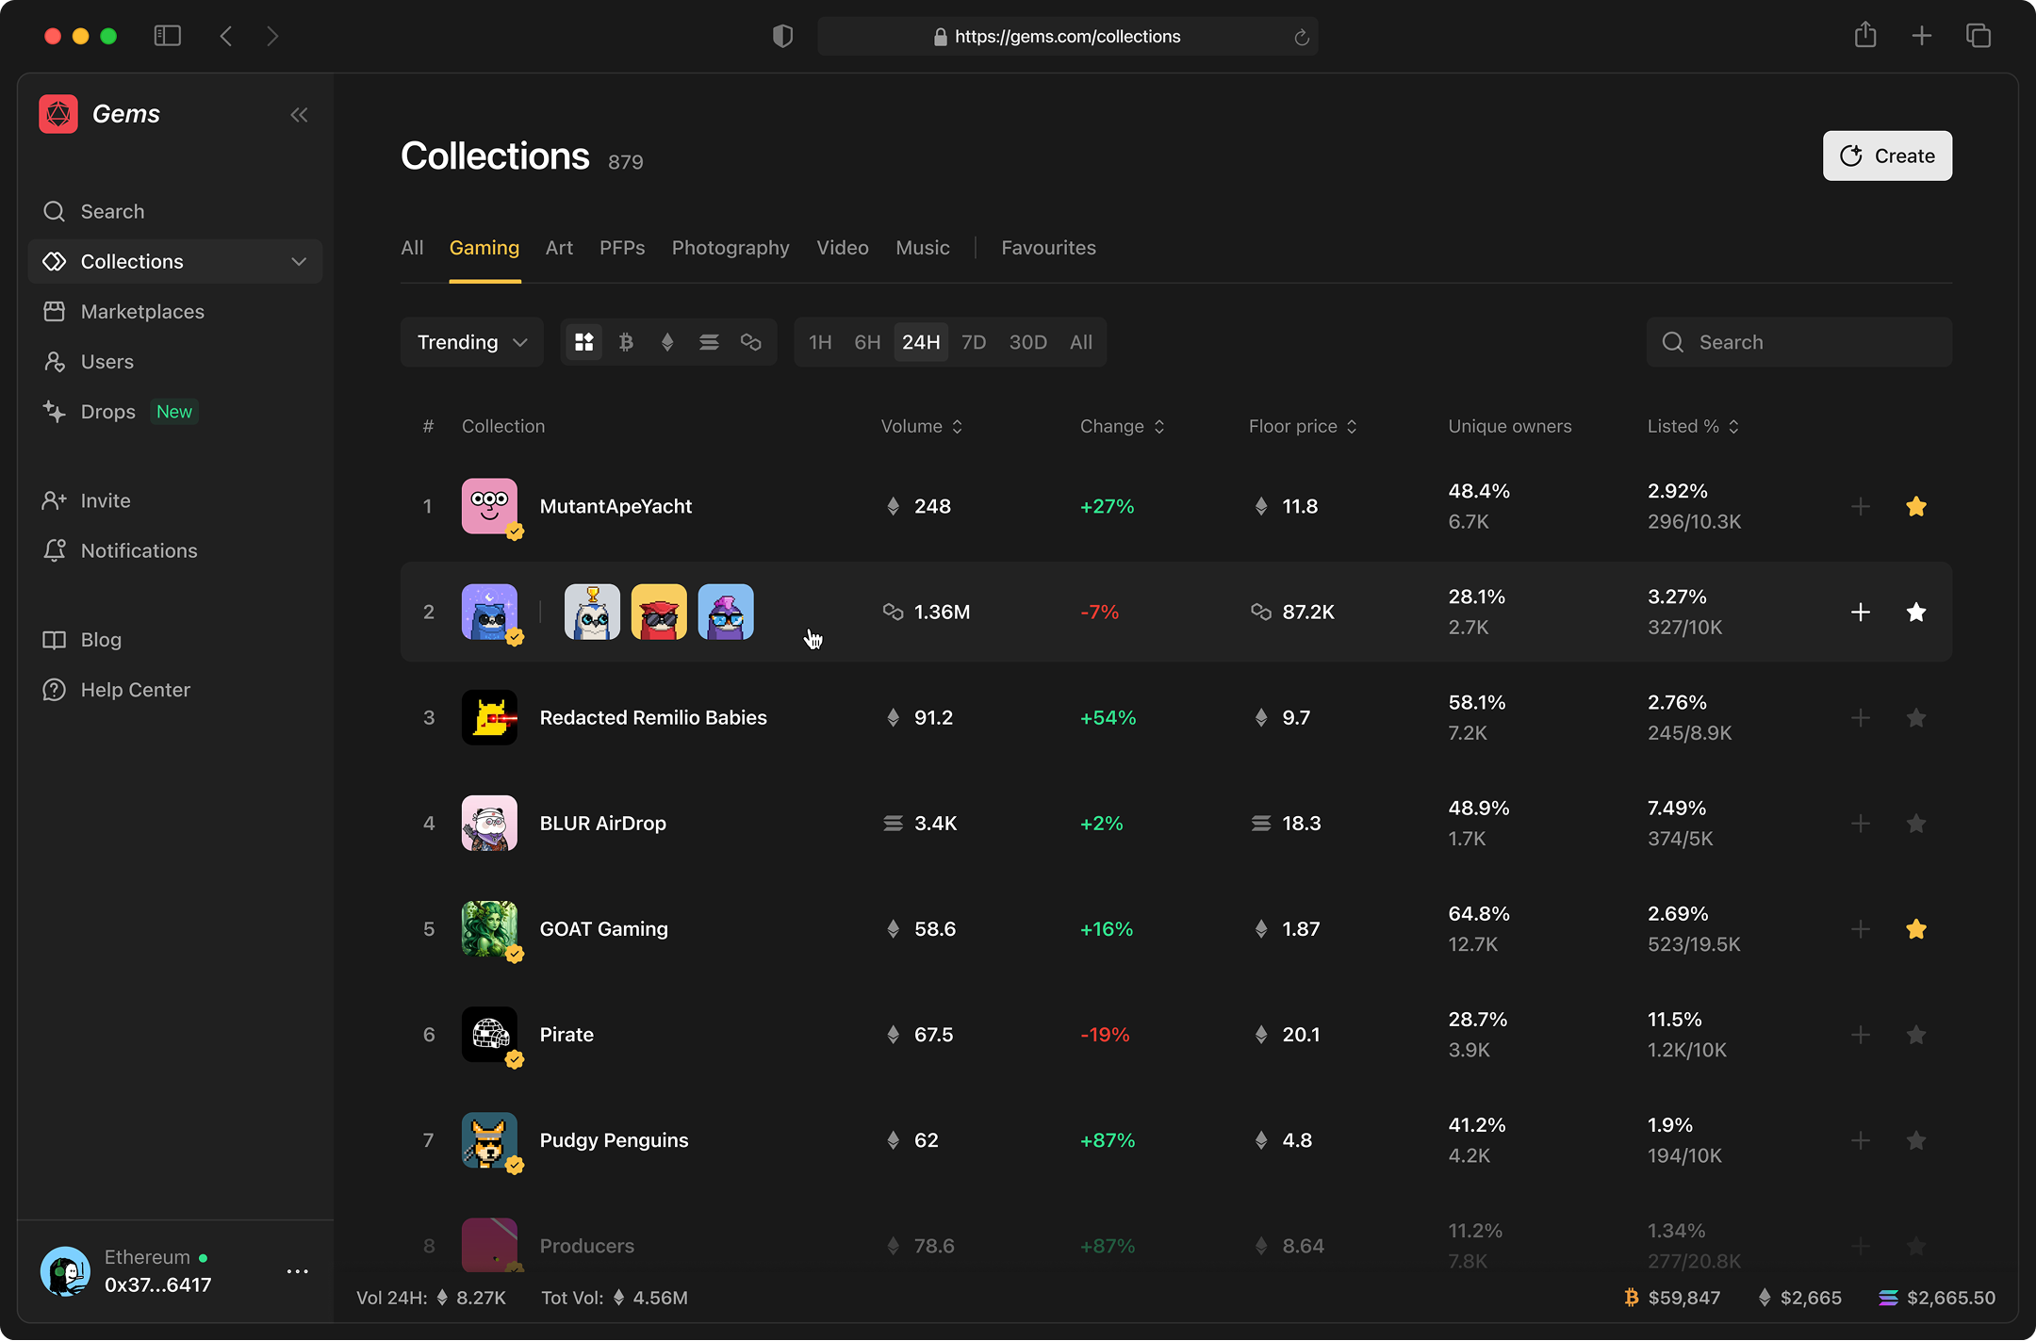Viewport: 2036px width, 1341px height.
Task: Add Pudgy Penguins with the plus button
Action: [1860, 1140]
